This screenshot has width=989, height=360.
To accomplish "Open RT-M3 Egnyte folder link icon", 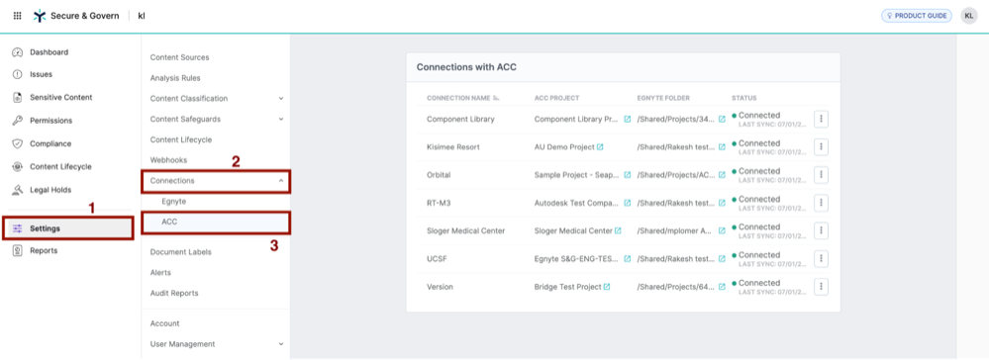I will [x=722, y=203].
